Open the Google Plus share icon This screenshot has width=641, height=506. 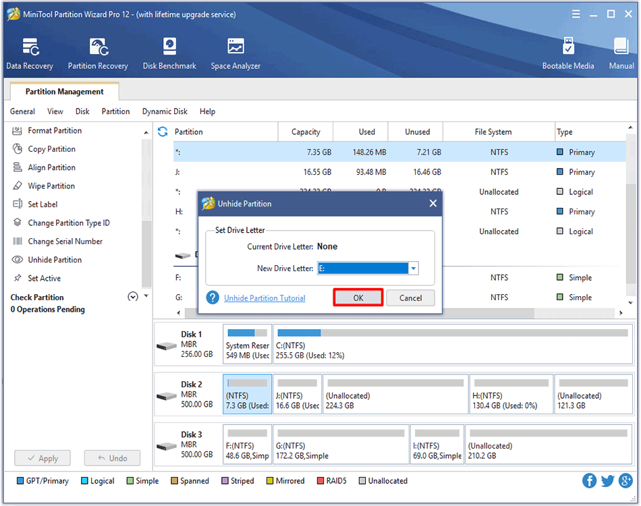(625, 480)
